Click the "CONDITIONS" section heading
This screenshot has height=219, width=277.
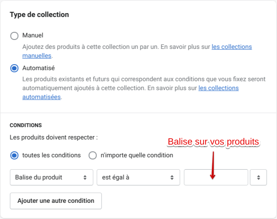coord(26,125)
